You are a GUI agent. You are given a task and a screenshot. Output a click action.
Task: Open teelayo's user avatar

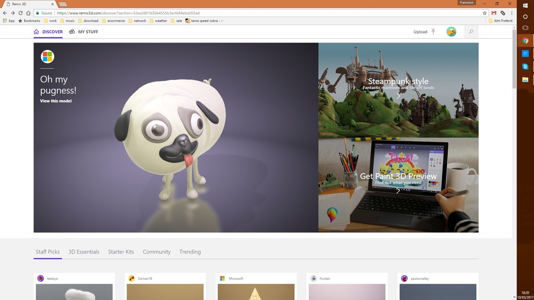pos(41,278)
